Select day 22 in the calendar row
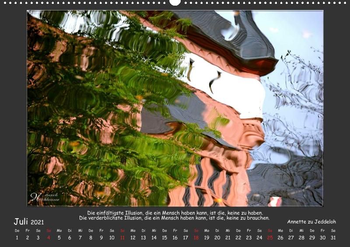This screenshot has height=247, width=350. [238, 238]
